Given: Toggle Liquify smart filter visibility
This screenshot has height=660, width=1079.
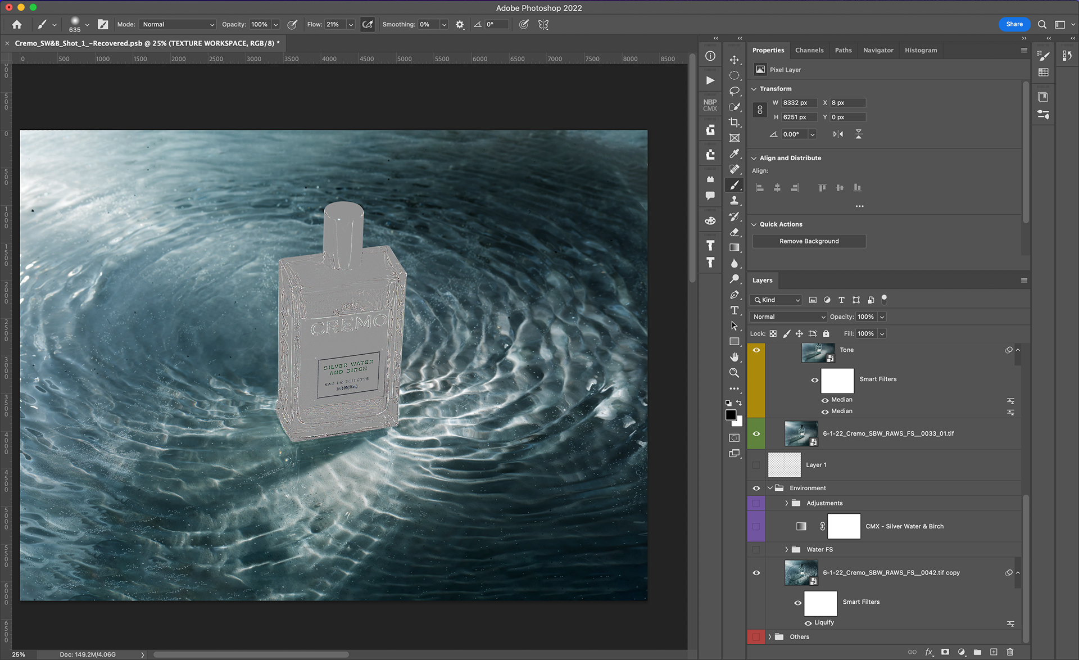Looking at the screenshot, I should [x=808, y=623].
